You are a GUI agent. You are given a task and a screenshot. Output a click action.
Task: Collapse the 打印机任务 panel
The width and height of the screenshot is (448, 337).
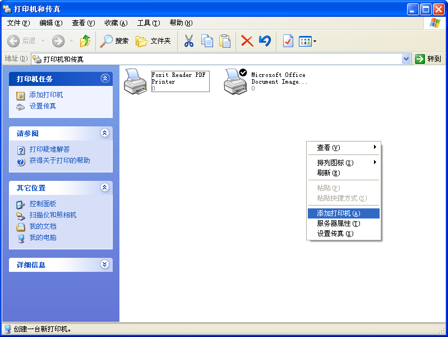coord(104,79)
